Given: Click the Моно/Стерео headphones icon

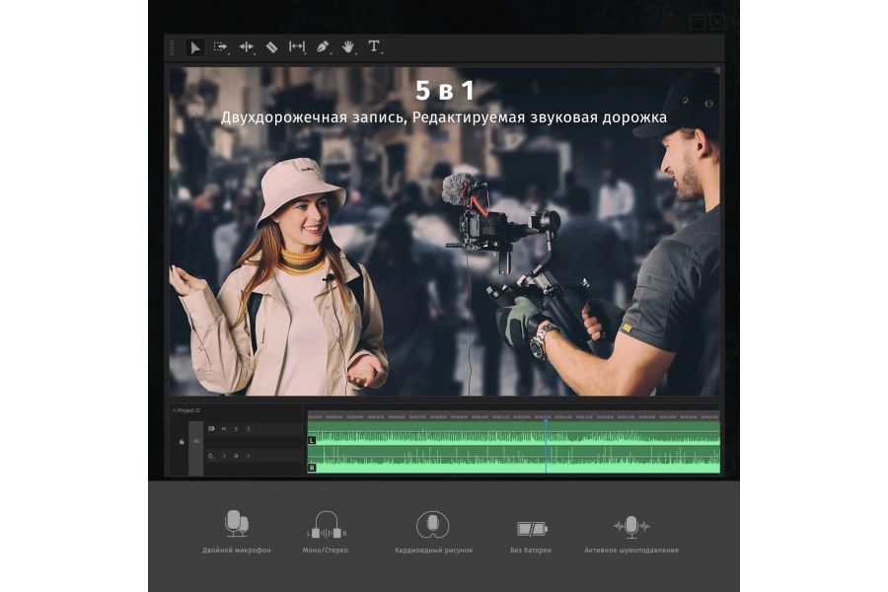Looking at the screenshot, I should click(325, 525).
